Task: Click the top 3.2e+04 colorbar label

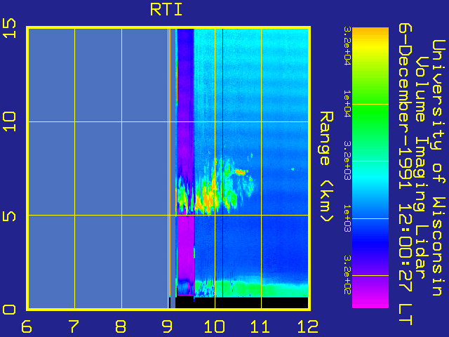Action: coord(347,46)
